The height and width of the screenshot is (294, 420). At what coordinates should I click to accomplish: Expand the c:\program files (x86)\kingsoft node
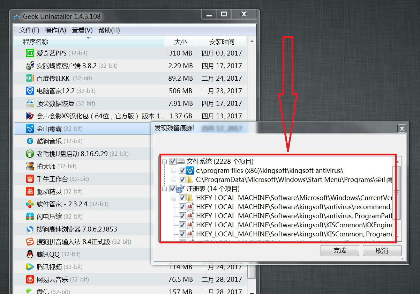tap(174, 170)
